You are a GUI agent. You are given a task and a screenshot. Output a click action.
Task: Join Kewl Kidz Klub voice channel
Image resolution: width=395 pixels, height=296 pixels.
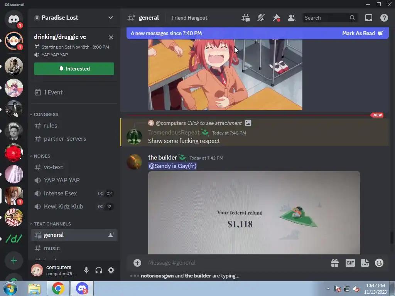click(x=74, y=207)
